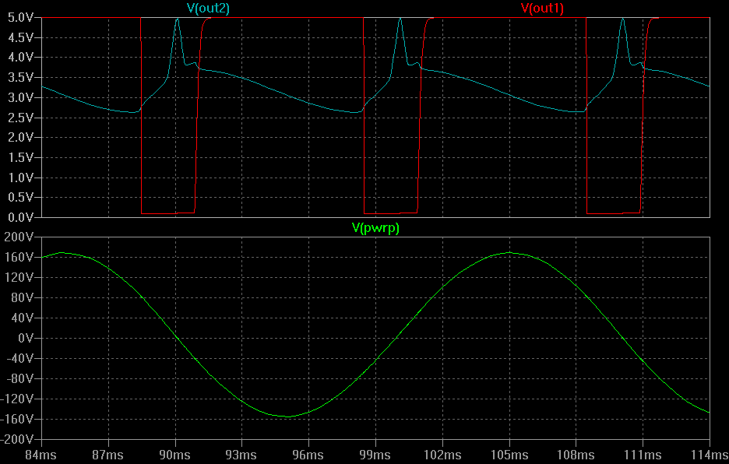
Task: Click the V(out1) trace label
Action: tap(542, 8)
